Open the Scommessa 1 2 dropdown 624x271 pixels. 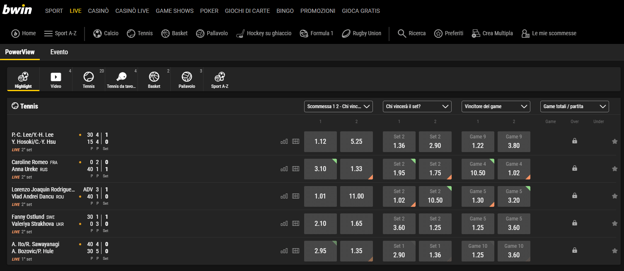click(338, 106)
